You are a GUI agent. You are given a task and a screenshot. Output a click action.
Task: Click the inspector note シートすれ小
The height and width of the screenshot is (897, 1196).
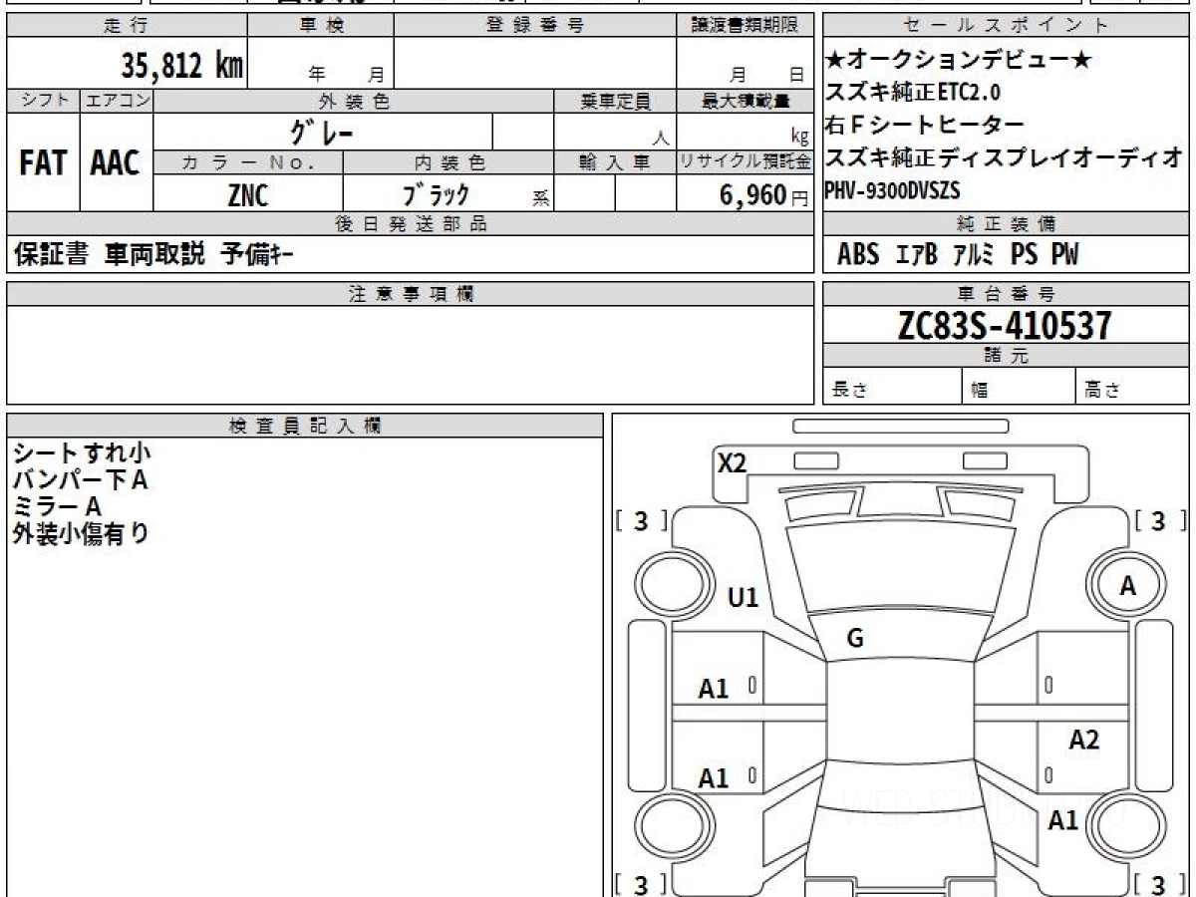coord(82,454)
